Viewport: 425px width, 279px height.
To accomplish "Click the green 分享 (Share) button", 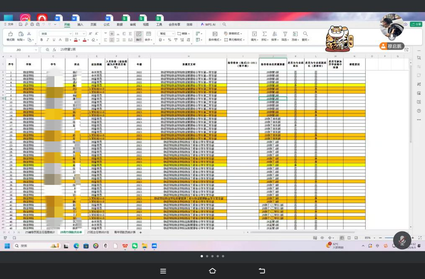I will coord(416,24).
